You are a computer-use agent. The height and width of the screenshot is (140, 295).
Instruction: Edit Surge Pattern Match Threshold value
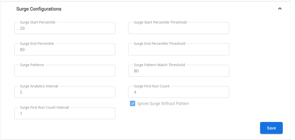click(x=179, y=71)
